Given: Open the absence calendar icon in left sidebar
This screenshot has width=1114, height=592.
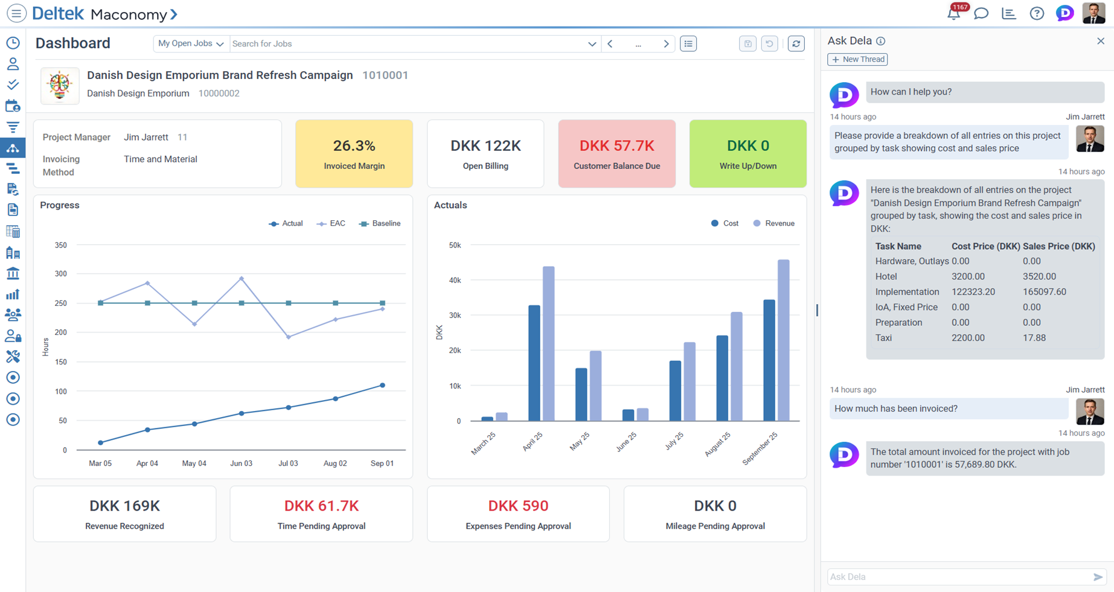Looking at the screenshot, I should 13,106.
